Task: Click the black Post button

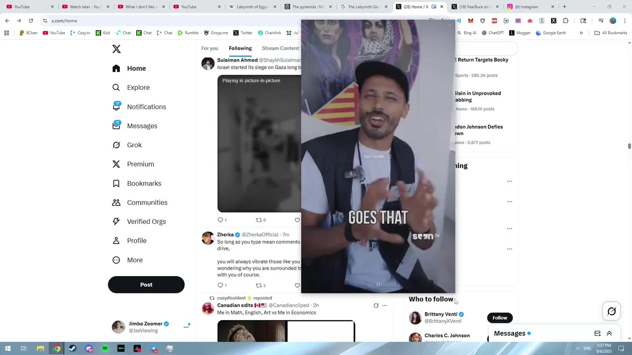Action: [146, 284]
